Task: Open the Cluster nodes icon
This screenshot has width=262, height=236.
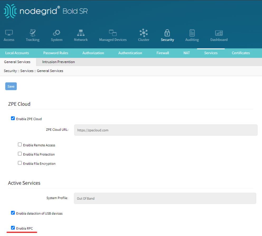Action: click(x=144, y=33)
